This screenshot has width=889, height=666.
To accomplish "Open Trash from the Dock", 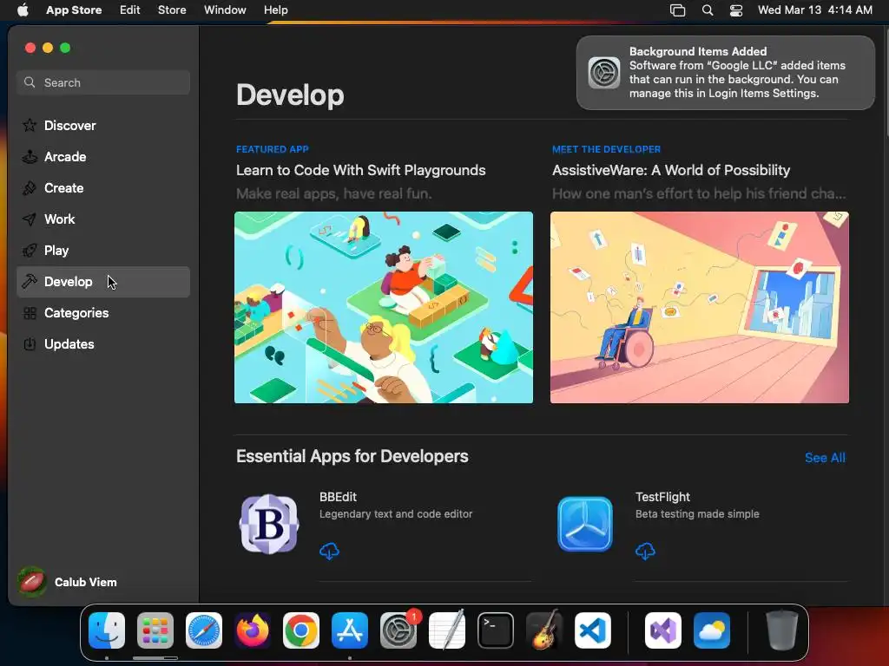I will pos(782,630).
